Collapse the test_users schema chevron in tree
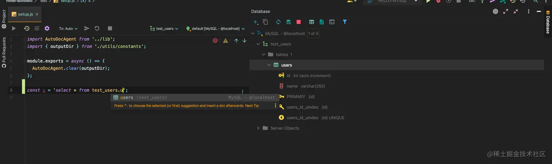The image size is (552, 164). click(258, 44)
